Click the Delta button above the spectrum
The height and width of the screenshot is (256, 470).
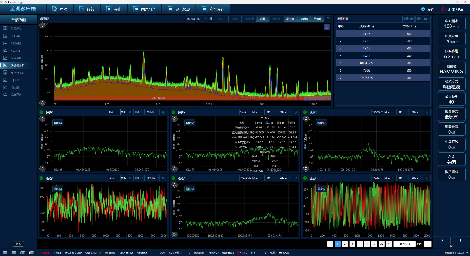(235, 19)
